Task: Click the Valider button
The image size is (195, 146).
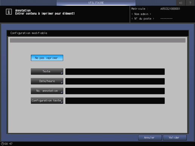Action: pos(175,138)
